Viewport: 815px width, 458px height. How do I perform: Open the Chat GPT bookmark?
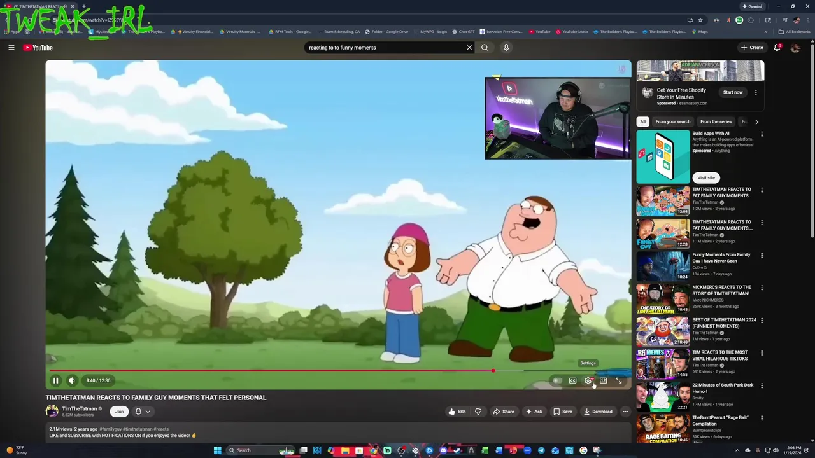[463, 32]
